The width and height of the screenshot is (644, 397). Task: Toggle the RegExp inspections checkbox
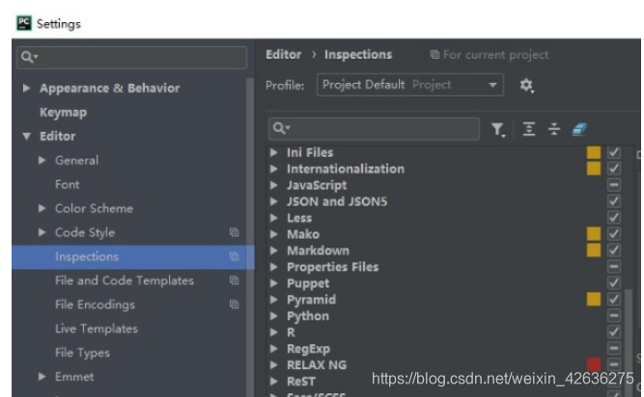click(614, 348)
